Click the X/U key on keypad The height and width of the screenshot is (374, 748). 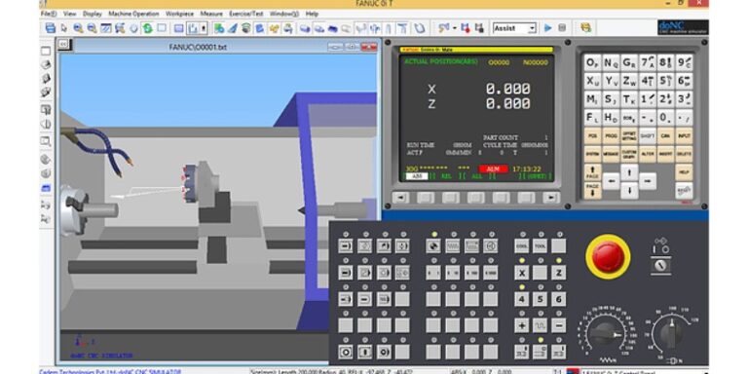pyautogui.click(x=592, y=81)
